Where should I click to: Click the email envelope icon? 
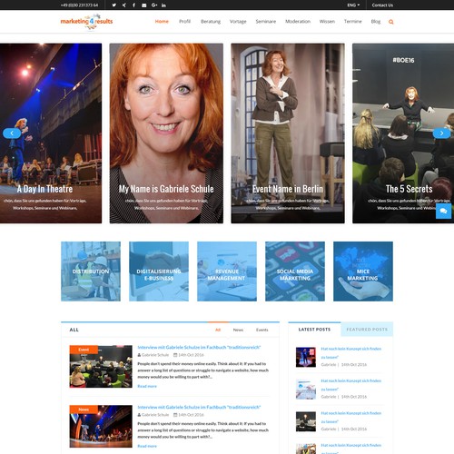[x=144, y=5]
